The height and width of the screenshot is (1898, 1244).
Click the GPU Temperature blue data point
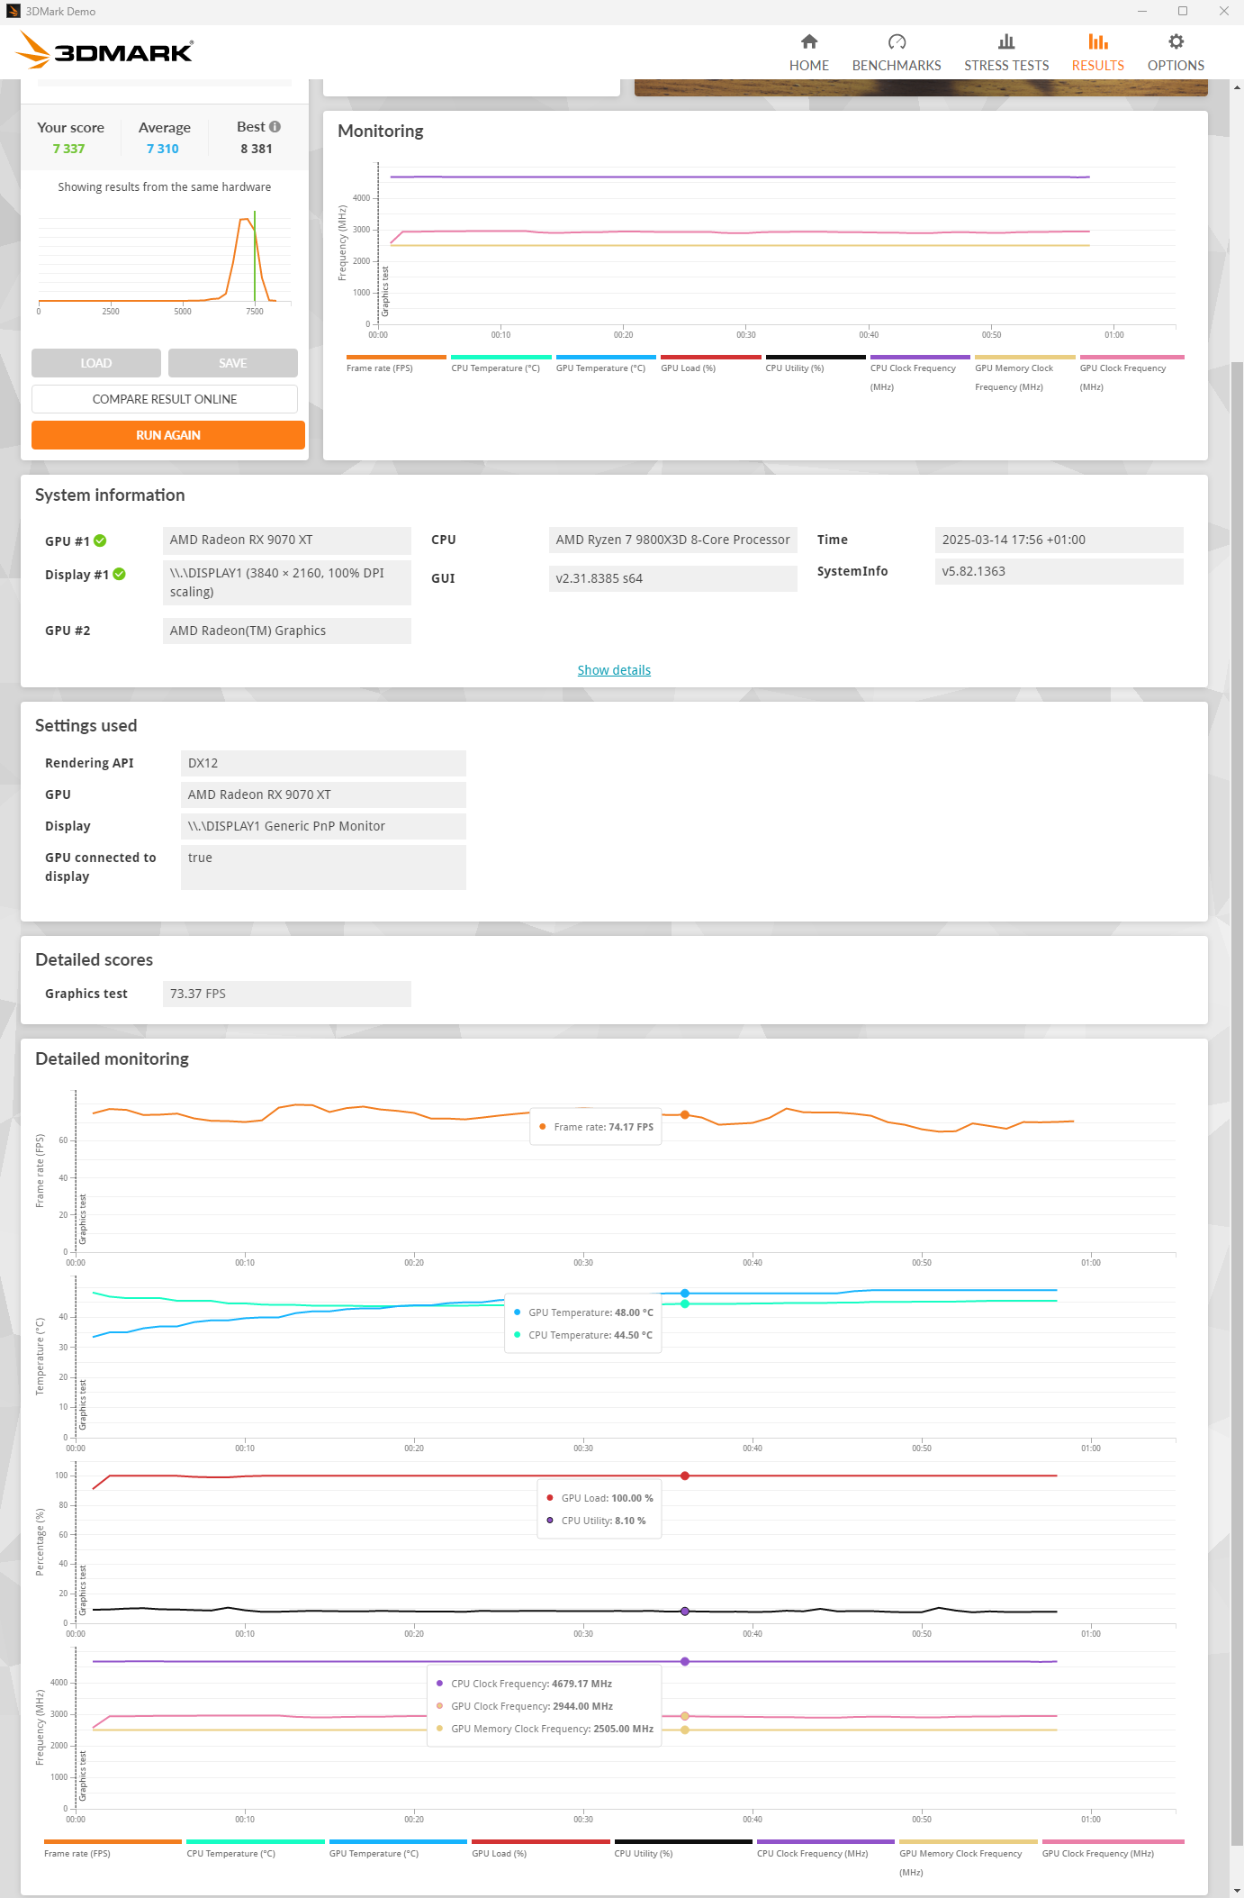click(x=685, y=1293)
